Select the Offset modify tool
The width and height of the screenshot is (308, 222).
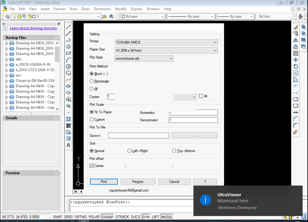point(296,47)
